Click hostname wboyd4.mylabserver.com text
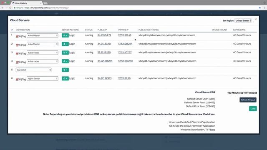267x150 pixels. (x=152, y=61)
